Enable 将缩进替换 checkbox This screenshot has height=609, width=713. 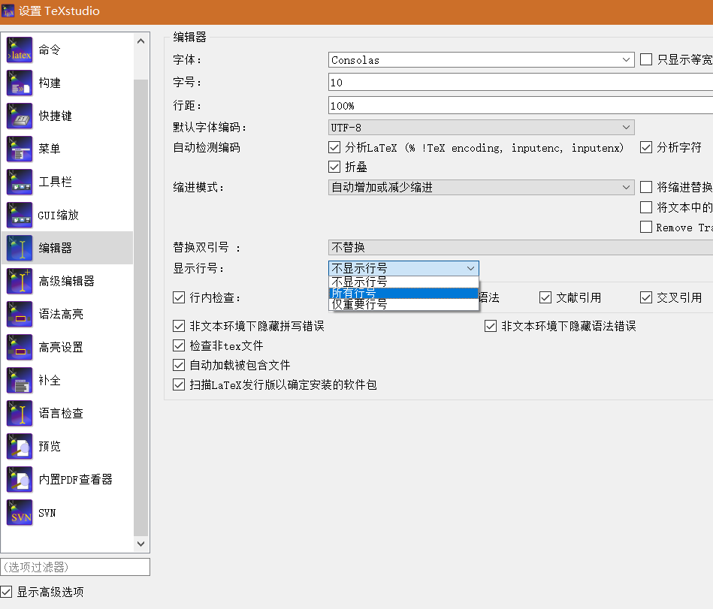point(645,187)
